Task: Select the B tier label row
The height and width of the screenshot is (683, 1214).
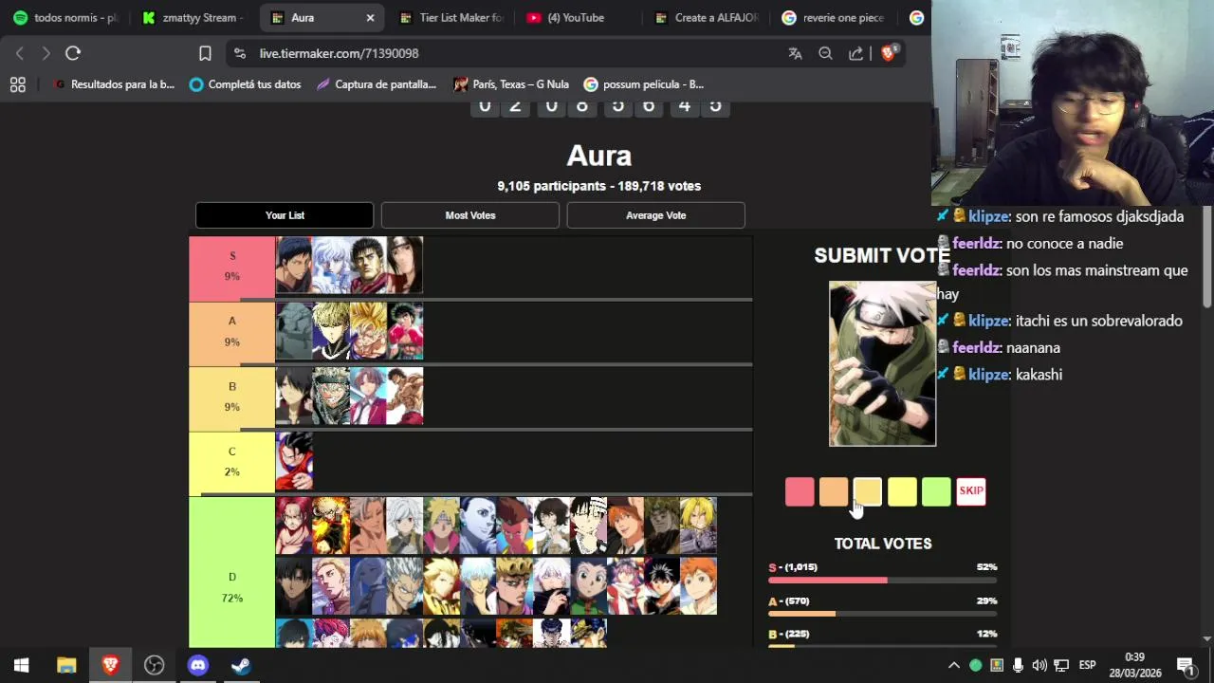Action: point(231,397)
